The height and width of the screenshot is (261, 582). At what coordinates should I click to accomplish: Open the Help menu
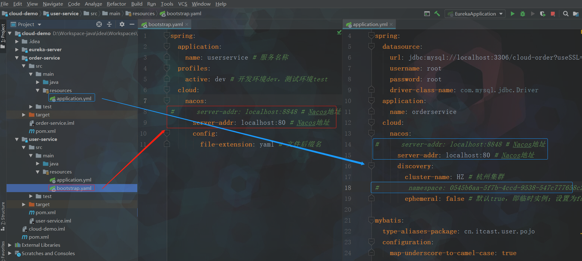tap(221, 4)
